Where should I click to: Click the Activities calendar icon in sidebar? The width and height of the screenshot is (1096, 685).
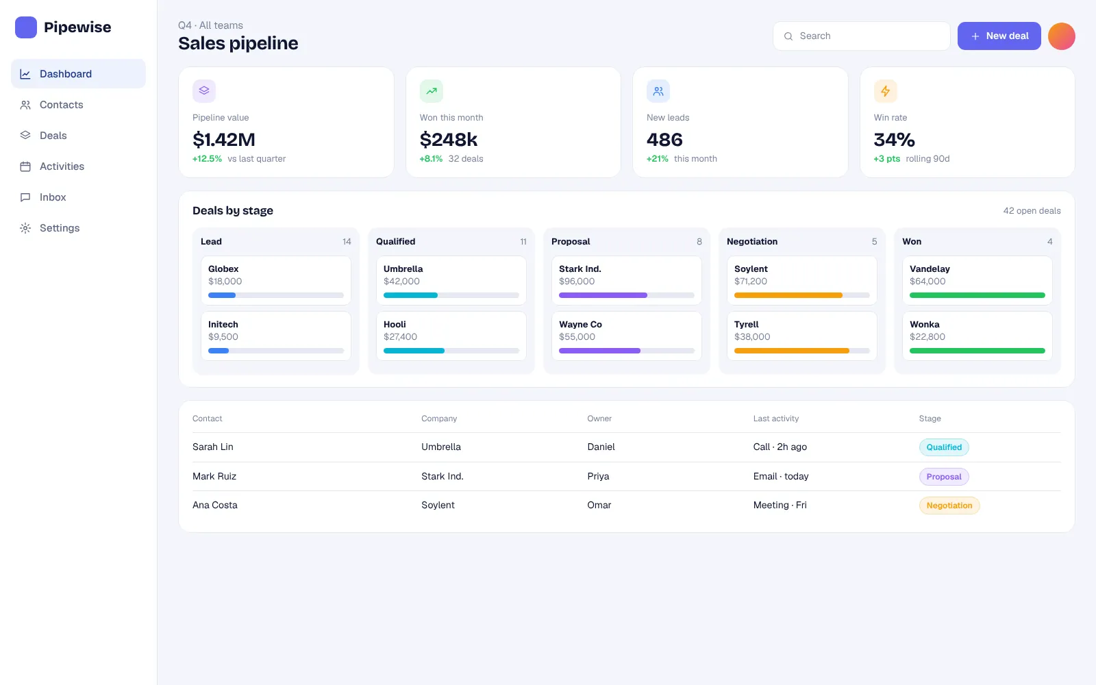coord(25,166)
